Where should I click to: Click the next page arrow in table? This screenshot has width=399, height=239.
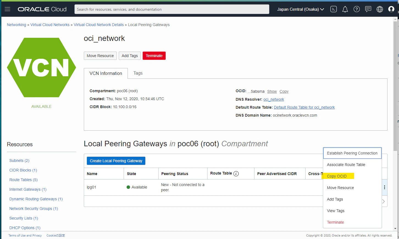384,201
